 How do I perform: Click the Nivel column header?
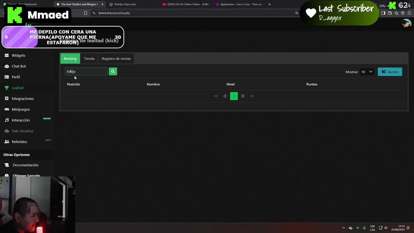pos(231,84)
